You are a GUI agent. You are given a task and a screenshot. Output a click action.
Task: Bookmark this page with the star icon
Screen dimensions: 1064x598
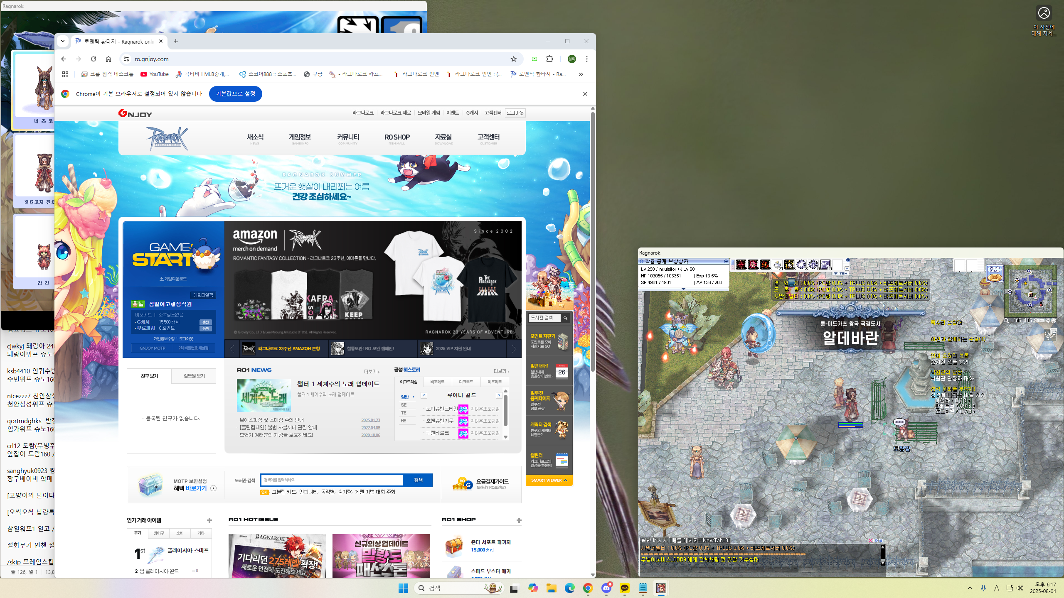click(514, 59)
